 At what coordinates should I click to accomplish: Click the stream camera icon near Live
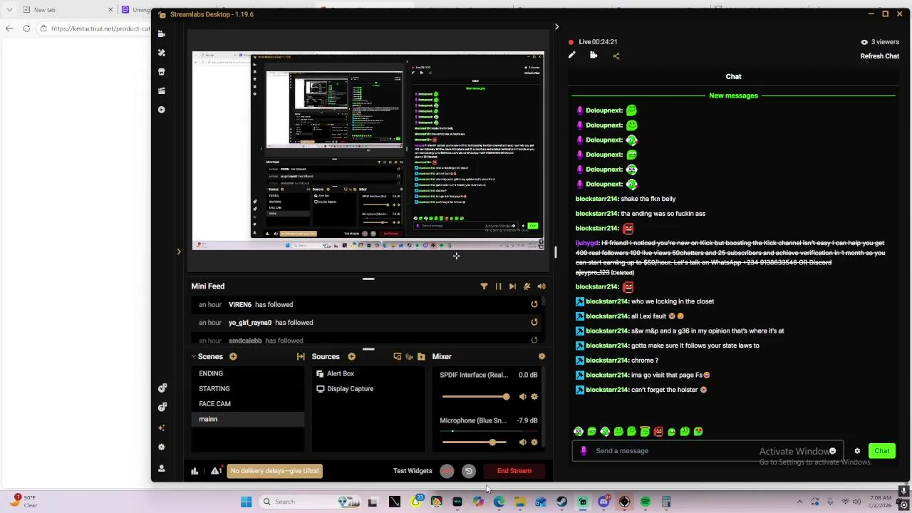tap(594, 56)
